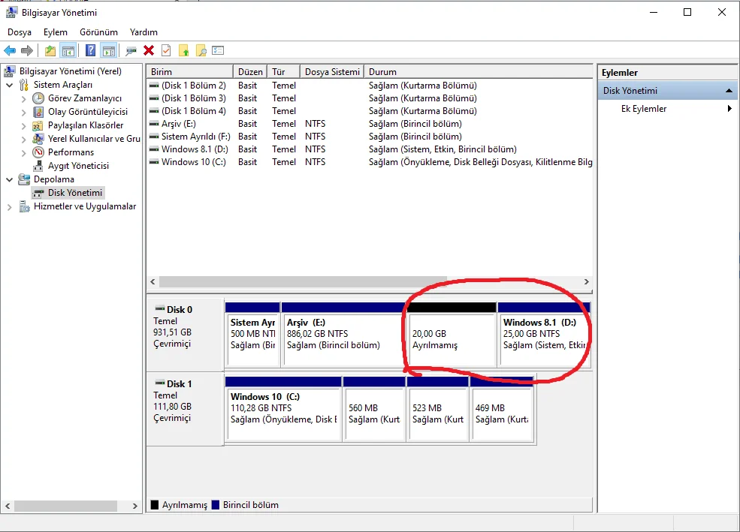
Task: Click the blue Back arrow in toolbar
Action: point(10,50)
